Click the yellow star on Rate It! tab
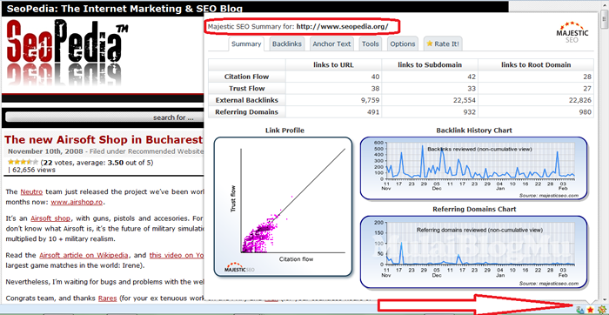The width and height of the screenshot is (609, 315). [x=430, y=44]
